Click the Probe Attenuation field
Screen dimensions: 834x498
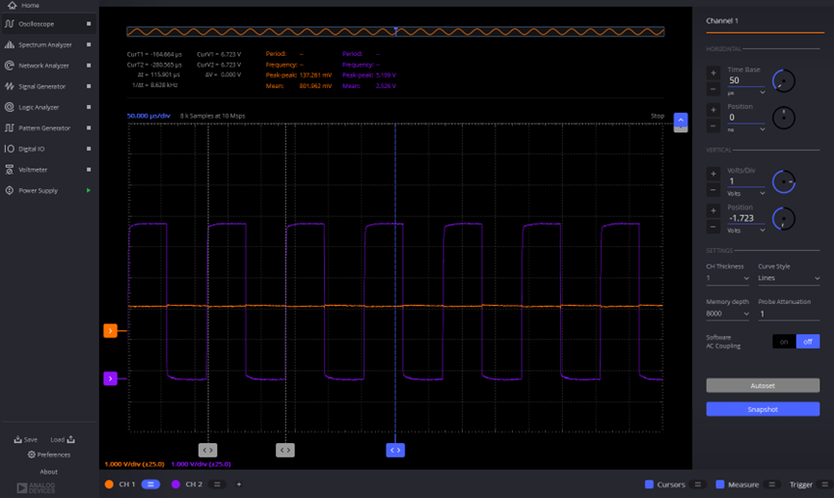[x=789, y=314]
